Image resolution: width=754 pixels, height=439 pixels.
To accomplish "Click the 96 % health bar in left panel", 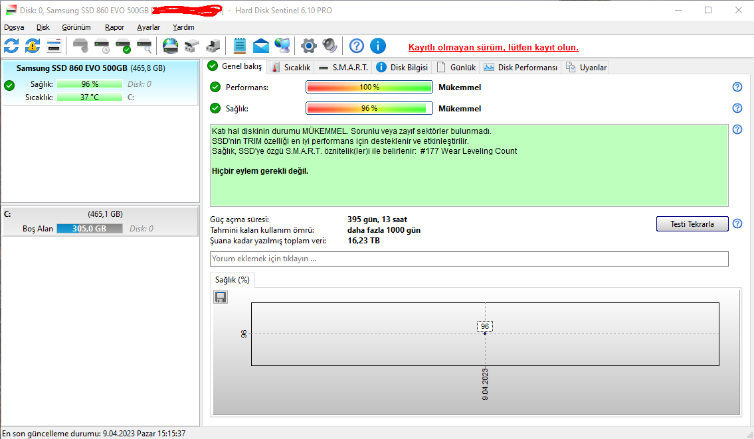I will point(90,84).
